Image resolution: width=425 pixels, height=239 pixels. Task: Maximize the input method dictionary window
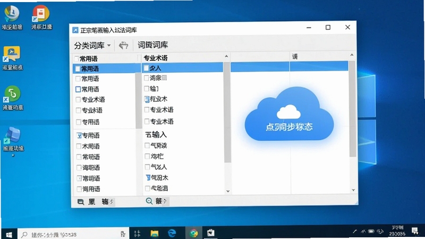(328, 28)
